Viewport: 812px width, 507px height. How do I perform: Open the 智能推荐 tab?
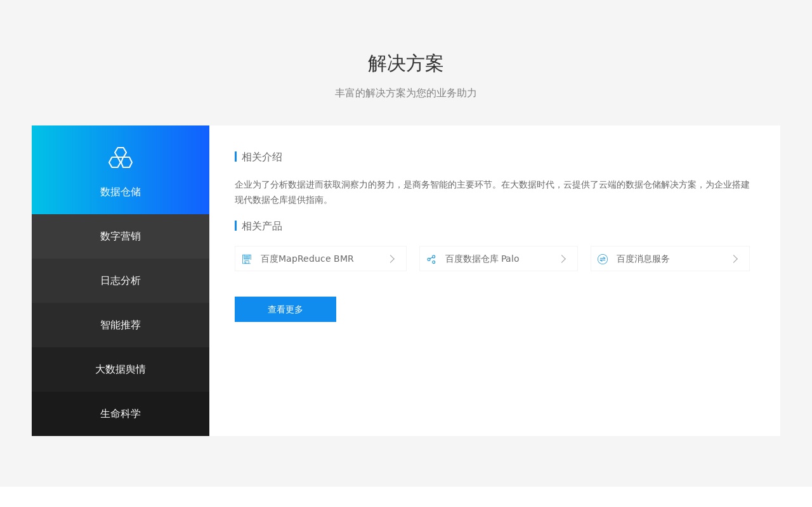(x=121, y=325)
